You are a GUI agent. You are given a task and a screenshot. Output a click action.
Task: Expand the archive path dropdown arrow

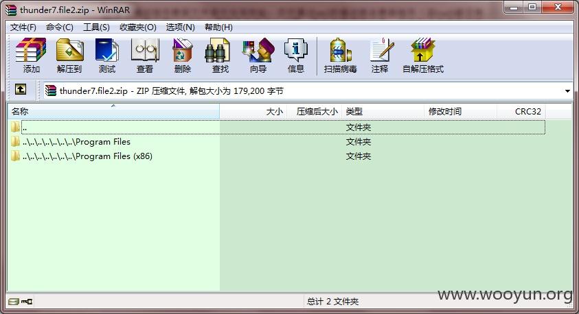click(x=567, y=91)
